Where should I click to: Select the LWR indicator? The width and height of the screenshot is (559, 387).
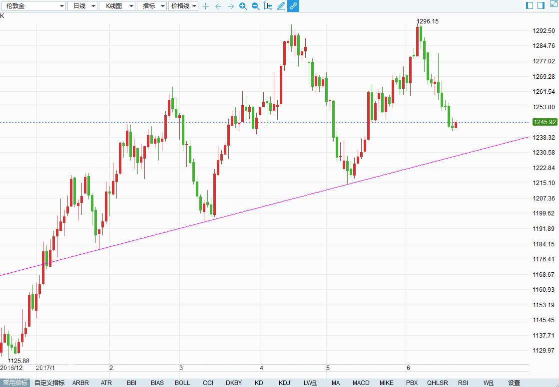coord(310,383)
